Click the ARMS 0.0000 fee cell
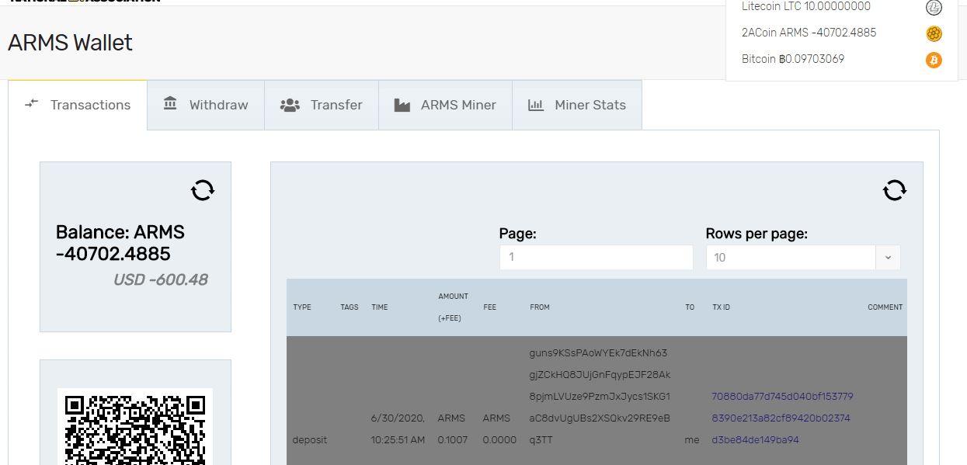967x465 pixels. [x=499, y=429]
